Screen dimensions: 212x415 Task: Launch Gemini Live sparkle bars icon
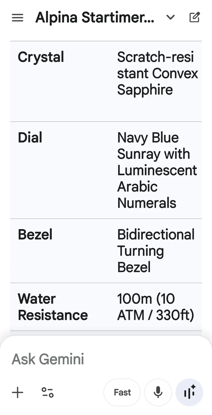point(189,393)
